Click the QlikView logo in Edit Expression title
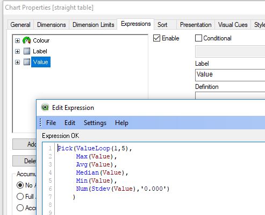The height and width of the screenshot is (215, 265). coord(45,107)
